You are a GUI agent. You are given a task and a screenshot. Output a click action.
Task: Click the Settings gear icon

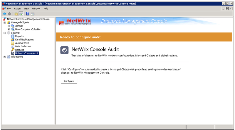click(x=9, y=33)
